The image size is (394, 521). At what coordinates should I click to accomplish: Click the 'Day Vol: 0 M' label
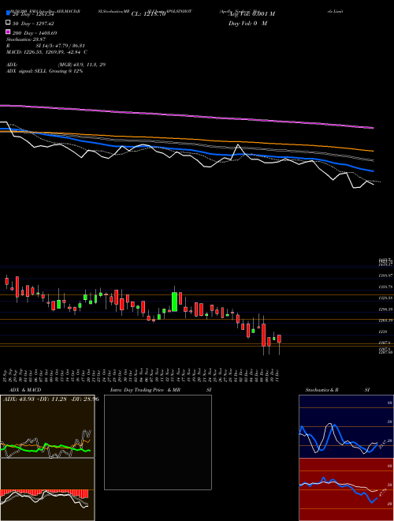click(x=247, y=23)
